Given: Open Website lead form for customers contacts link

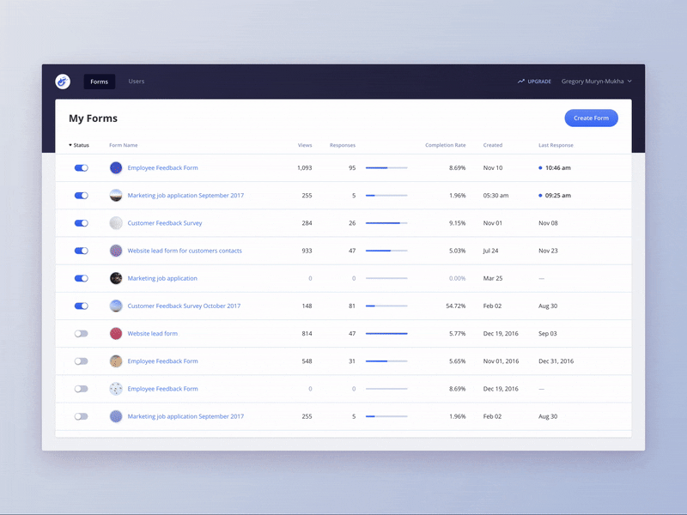Looking at the screenshot, I should click(185, 251).
